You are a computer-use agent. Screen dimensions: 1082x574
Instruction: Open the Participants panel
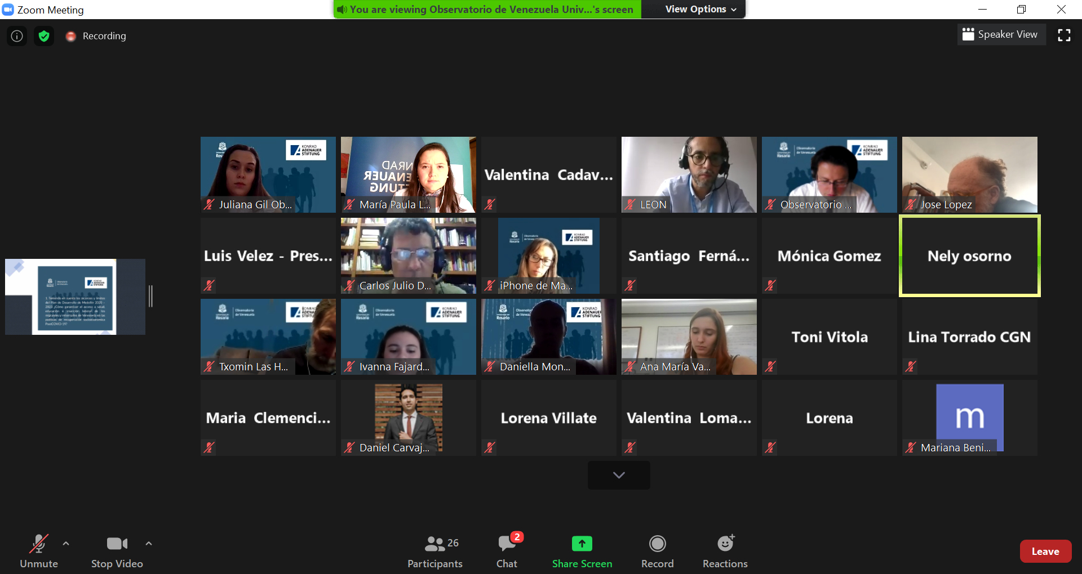434,551
